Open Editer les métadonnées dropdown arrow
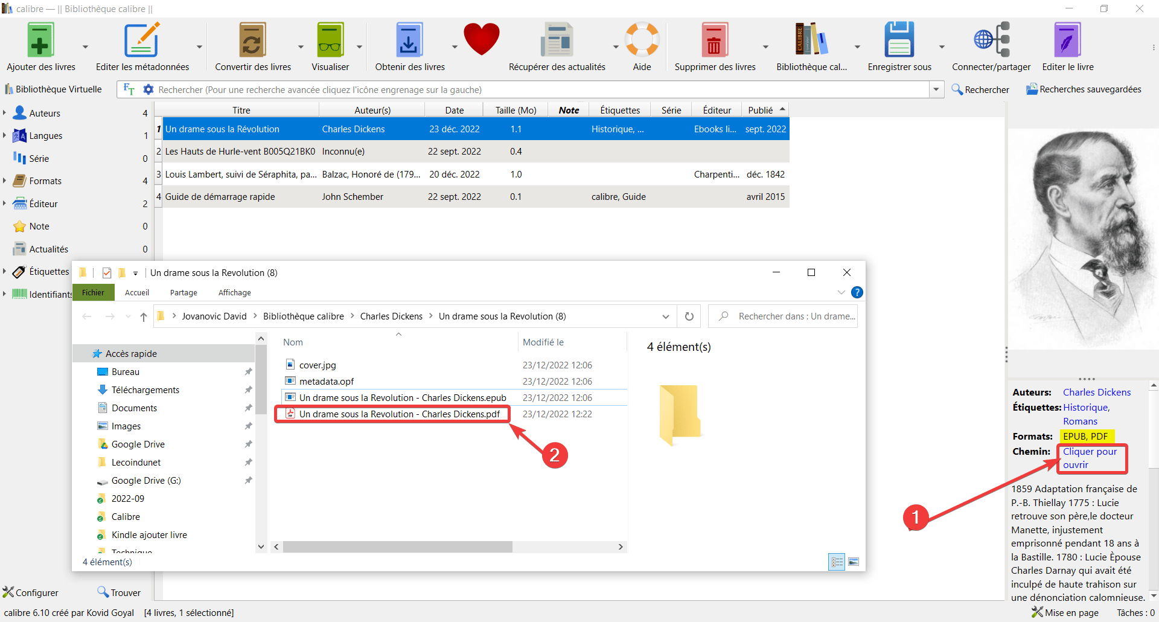1159x622 pixels. [x=199, y=46]
